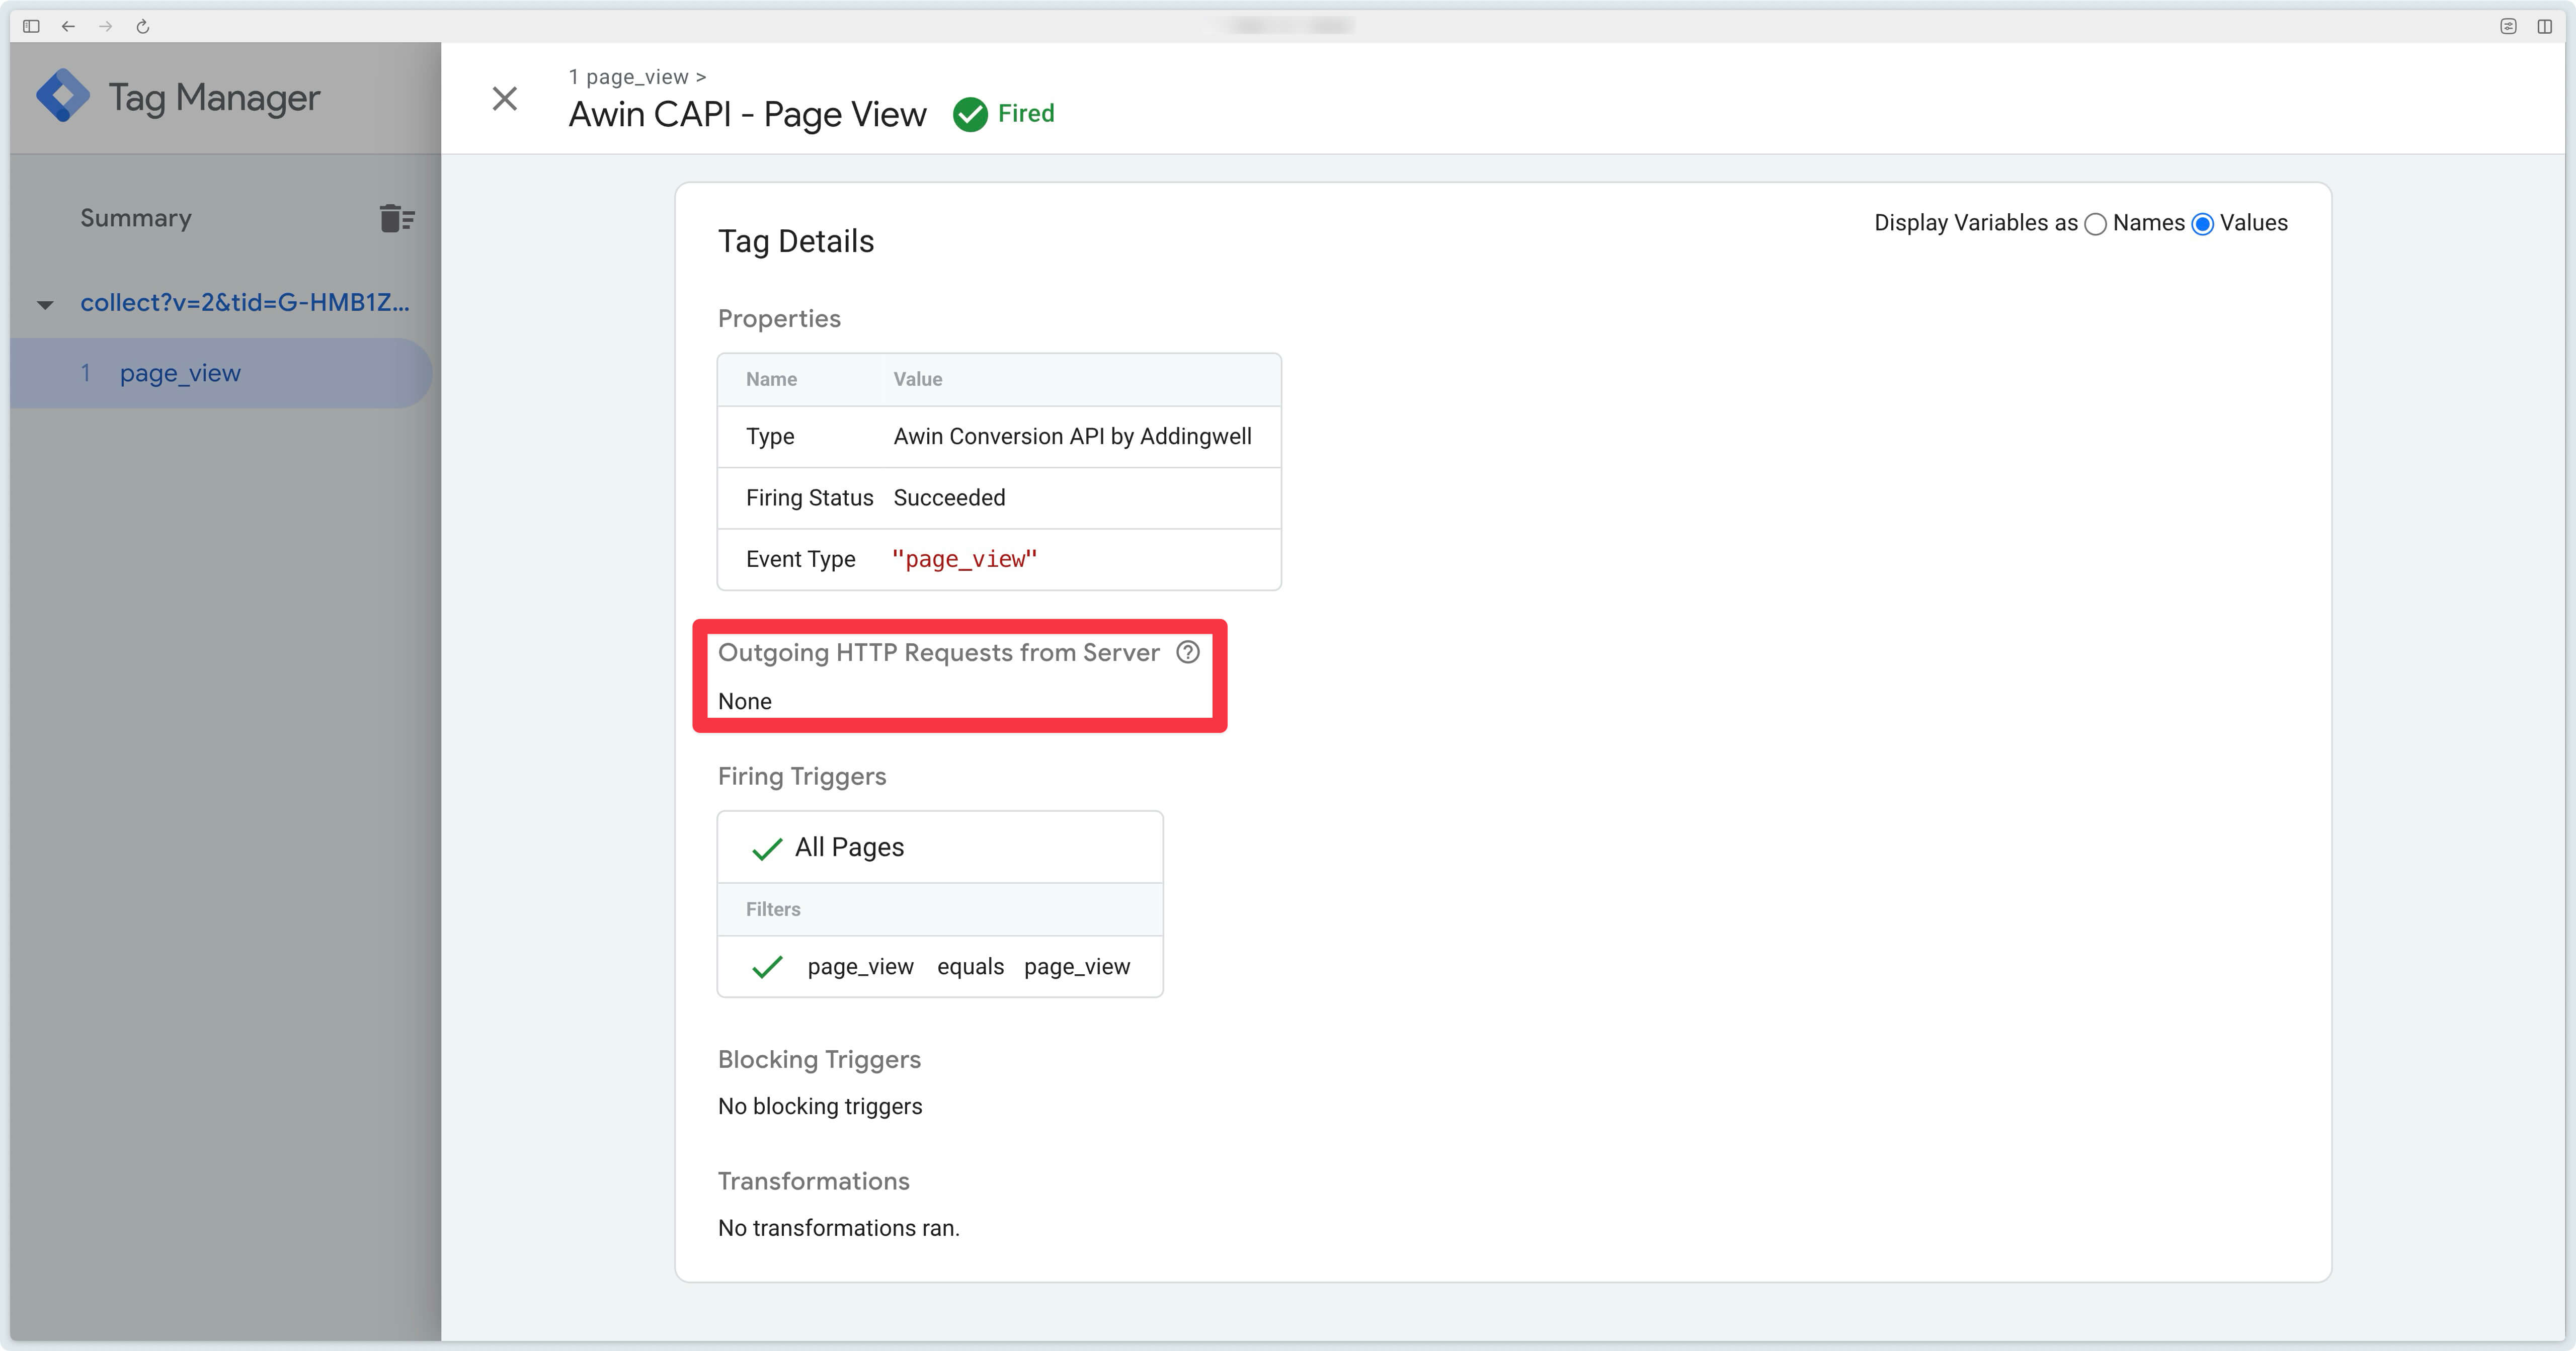Click the 'No blocking triggers' text
The image size is (2576, 1351).
coord(820,1106)
